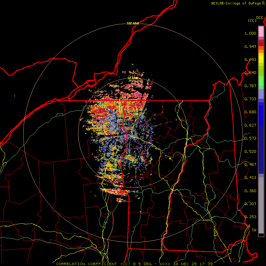Click the 0.360 scale value
Screen dimensions: 266x266
(250, 191)
